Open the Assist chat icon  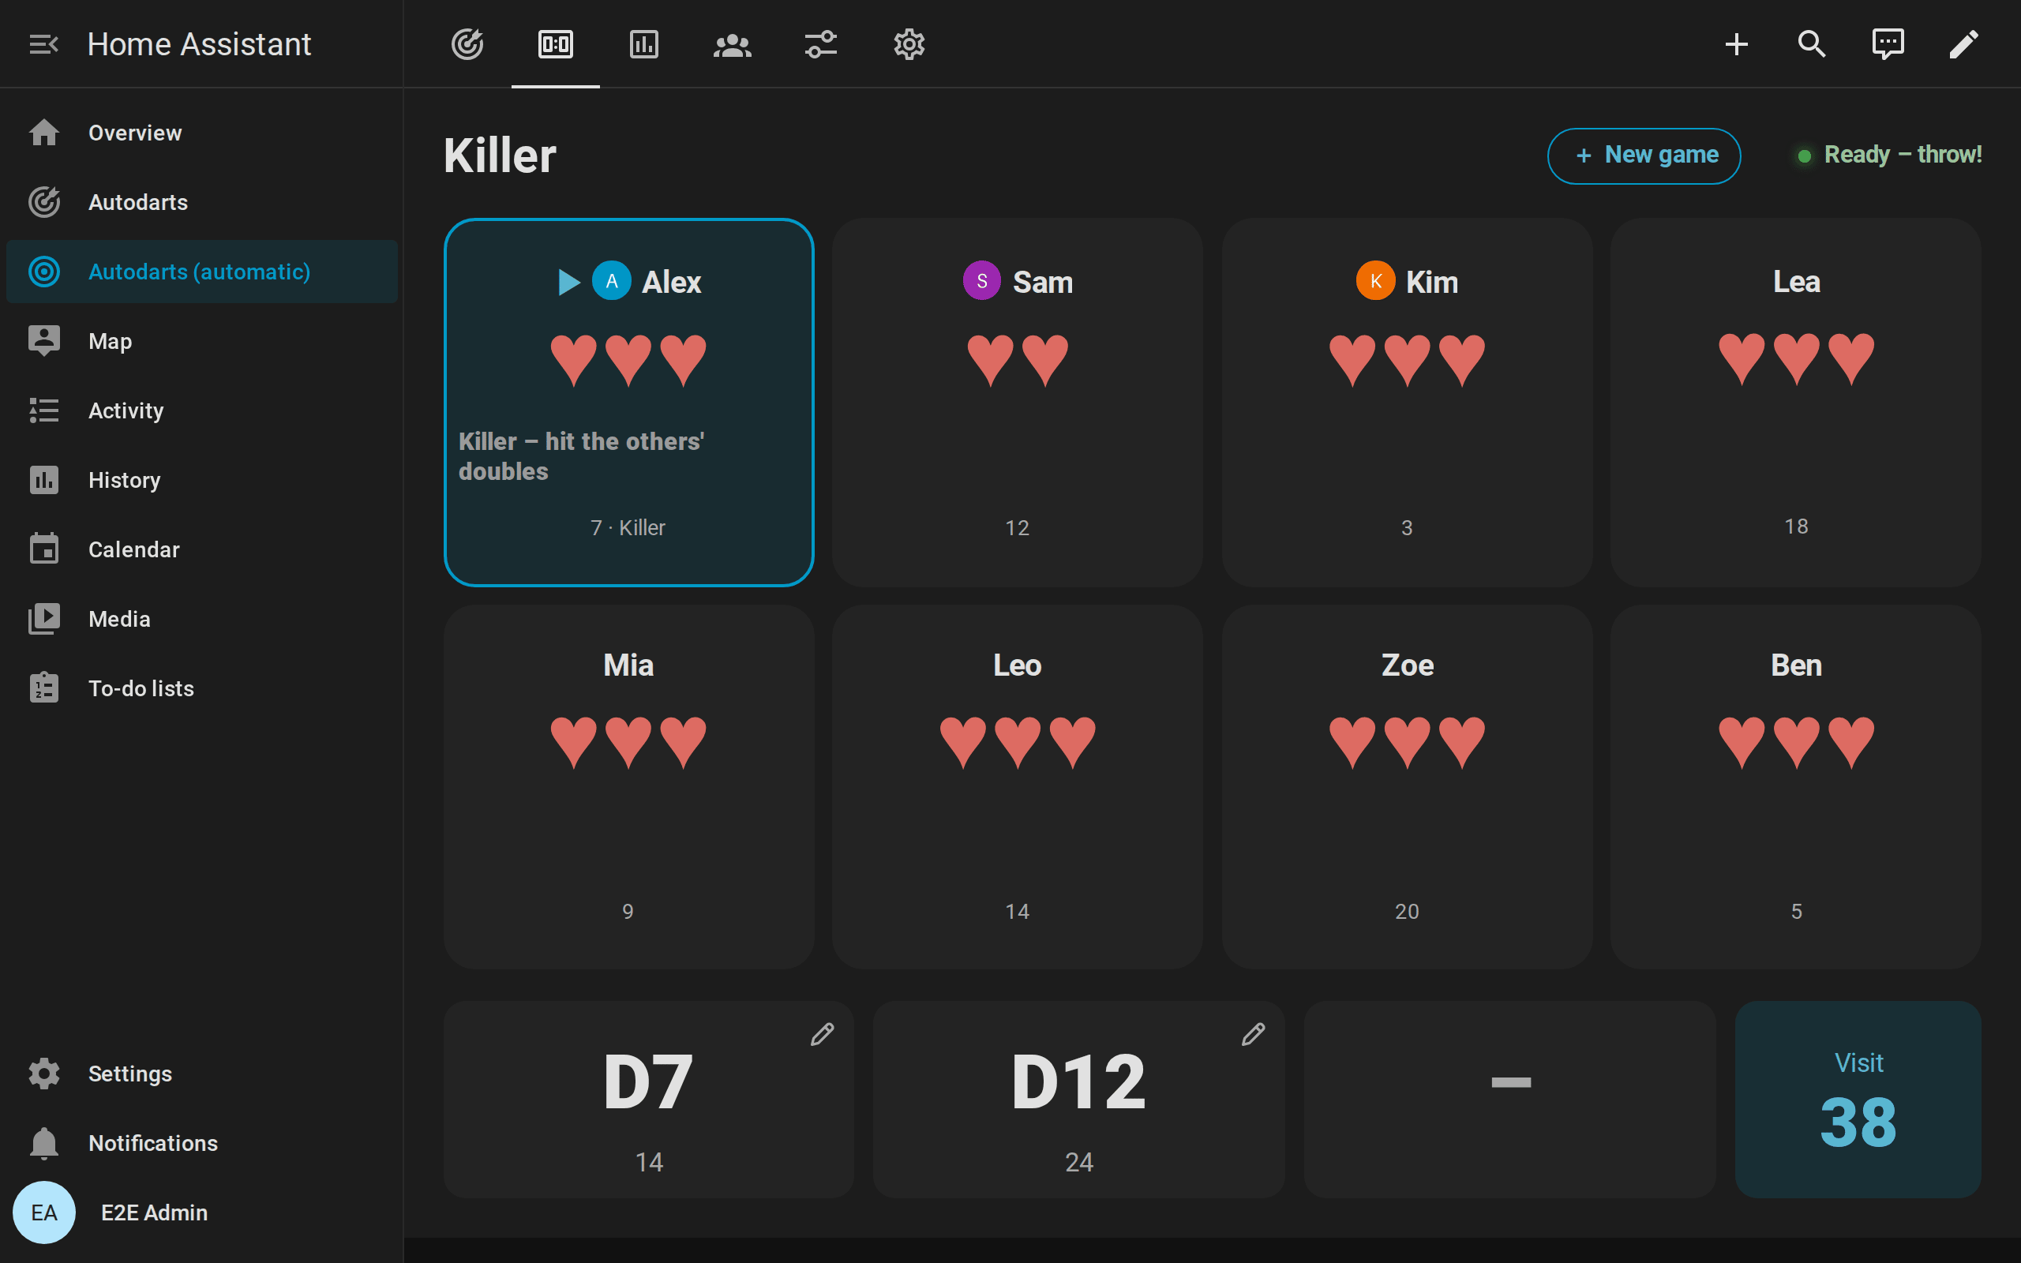(1888, 44)
